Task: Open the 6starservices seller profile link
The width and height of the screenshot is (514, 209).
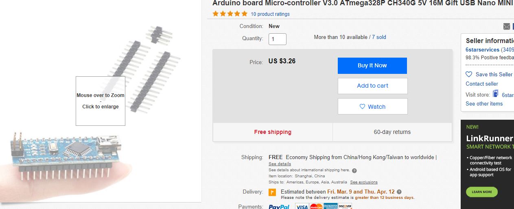Action: click(x=482, y=50)
